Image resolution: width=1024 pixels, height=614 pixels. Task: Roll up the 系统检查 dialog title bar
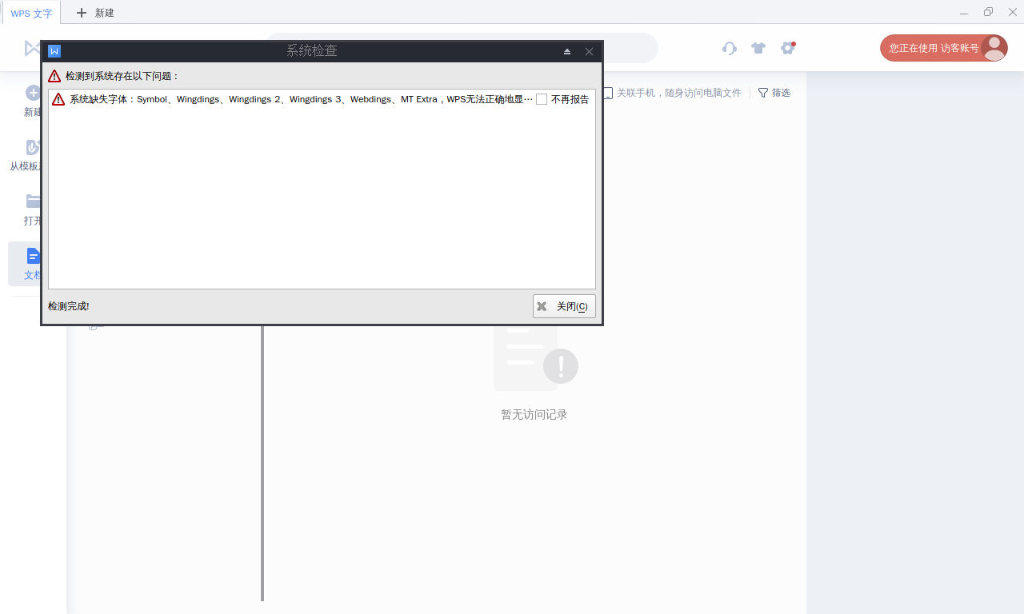tap(567, 51)
